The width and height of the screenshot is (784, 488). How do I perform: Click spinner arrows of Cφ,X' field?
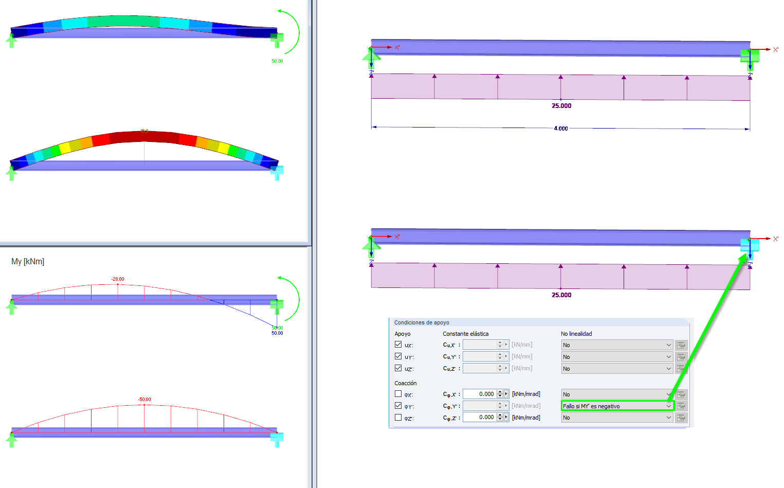click(x=500, y=394)
